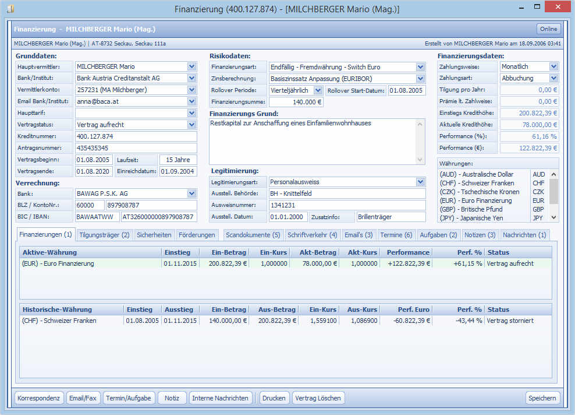The height and width of the screenshot is (415, 575).
Task: Select the Schweizer Franken currency entry
Action: click(x=477, y=183)
